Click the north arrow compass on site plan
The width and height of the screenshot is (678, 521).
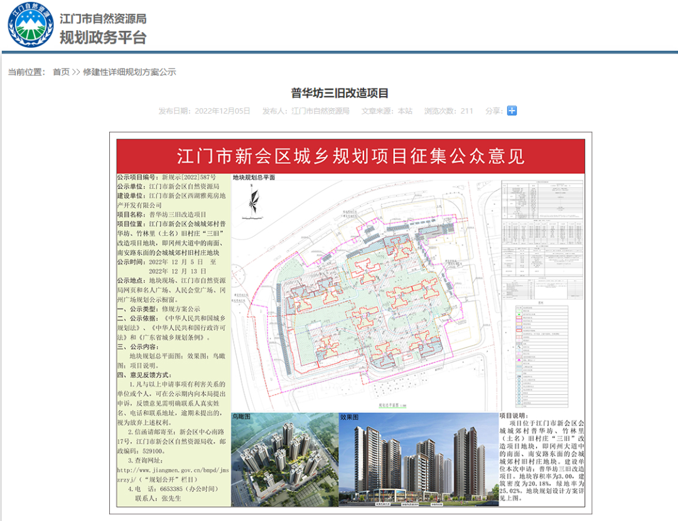click(254, 202)
